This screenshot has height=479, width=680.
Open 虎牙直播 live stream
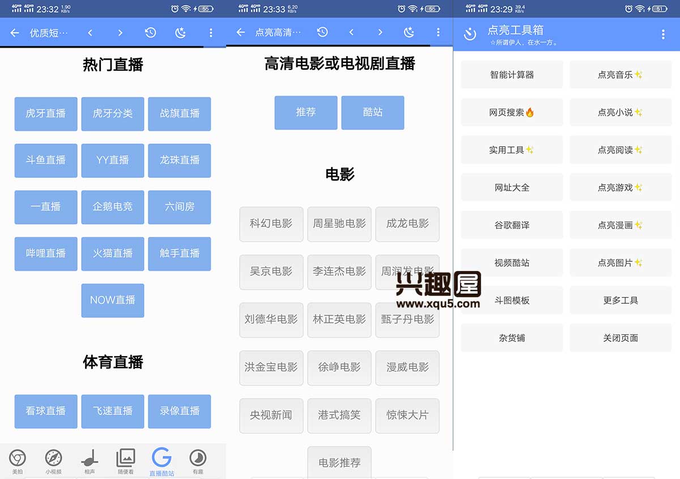tap(46, 113)
